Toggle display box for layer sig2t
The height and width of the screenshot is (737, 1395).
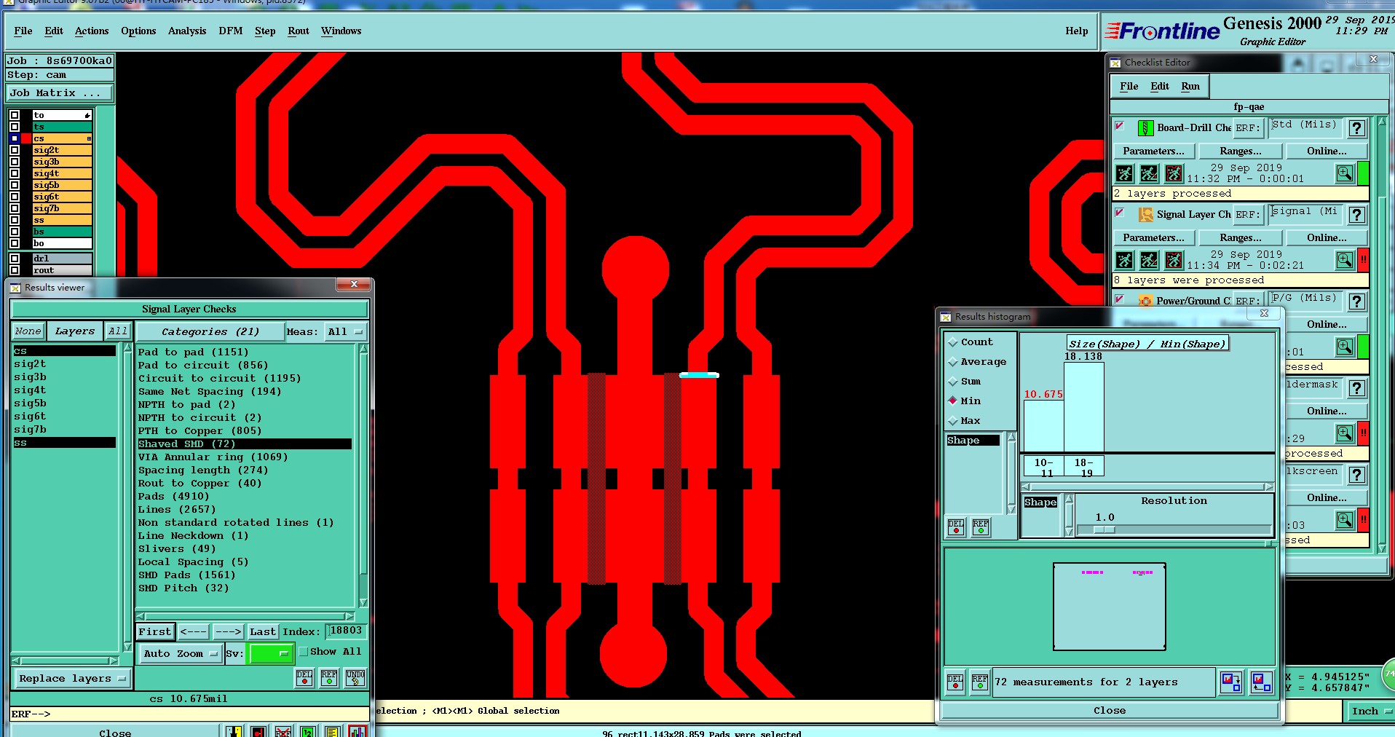(14, 150)
